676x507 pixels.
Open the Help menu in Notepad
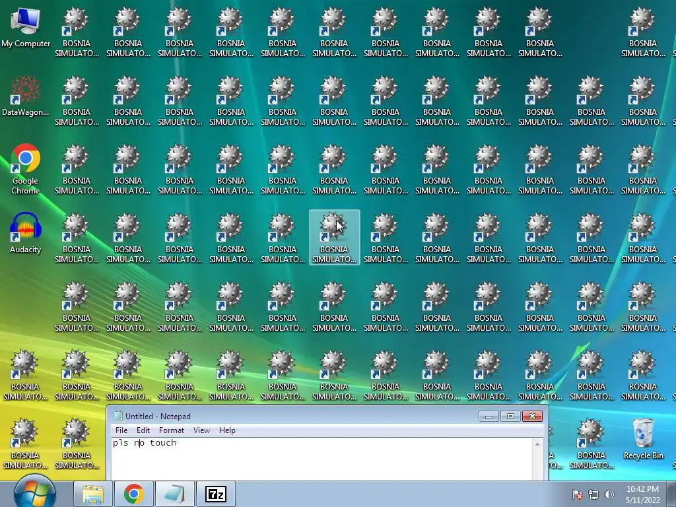coord(227,430)
